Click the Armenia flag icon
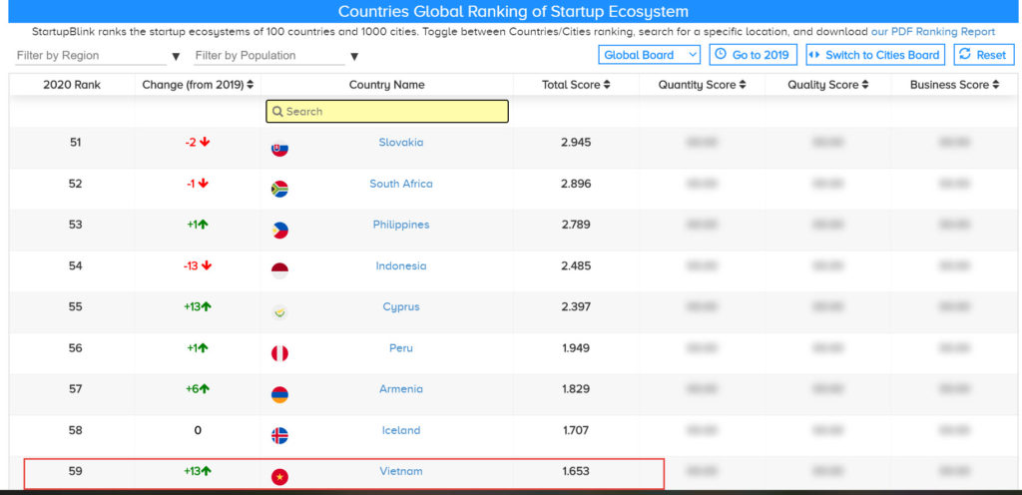 click(279, 395)
